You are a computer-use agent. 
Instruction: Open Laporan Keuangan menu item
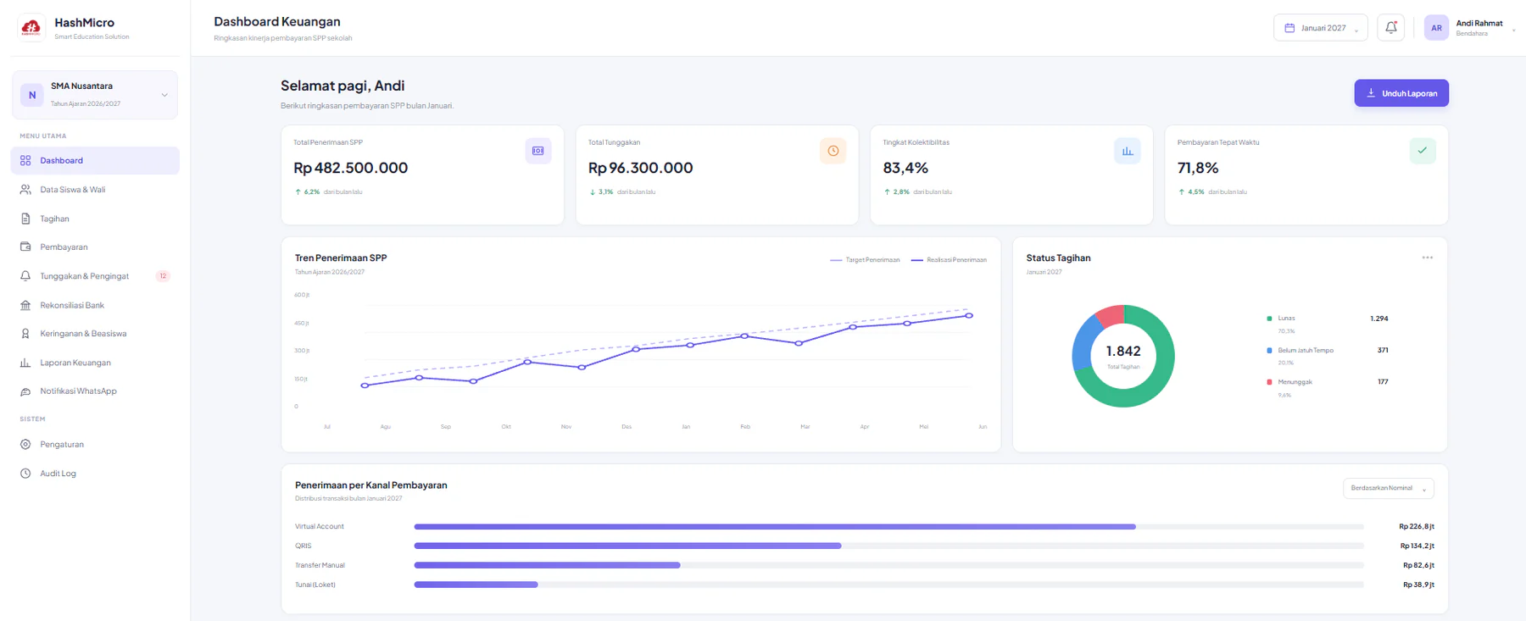[95, 363]
